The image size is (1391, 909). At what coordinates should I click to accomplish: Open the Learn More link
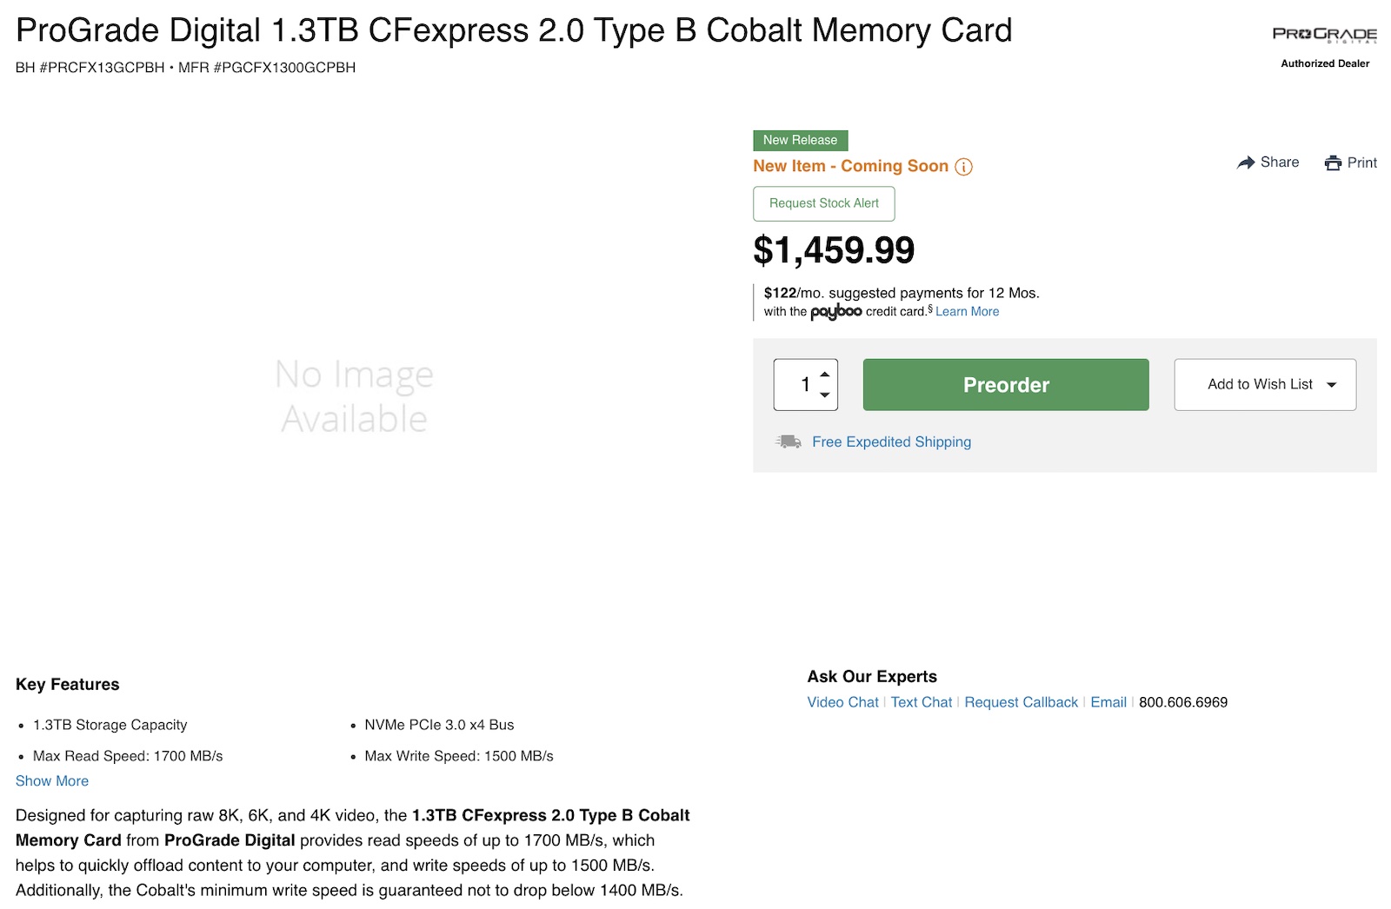click(x=967, y=311)
